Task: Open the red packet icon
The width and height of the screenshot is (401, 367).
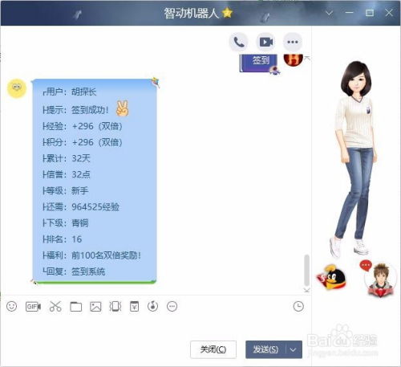Action: pos(134,306)
